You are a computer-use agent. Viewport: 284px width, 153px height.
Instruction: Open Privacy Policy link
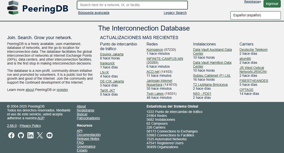30,126
